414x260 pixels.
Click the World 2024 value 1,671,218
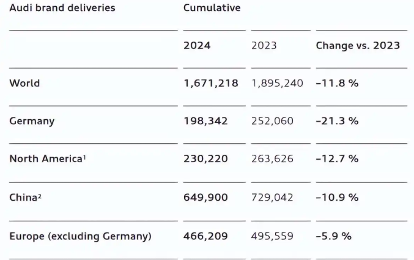coord(211,83)
